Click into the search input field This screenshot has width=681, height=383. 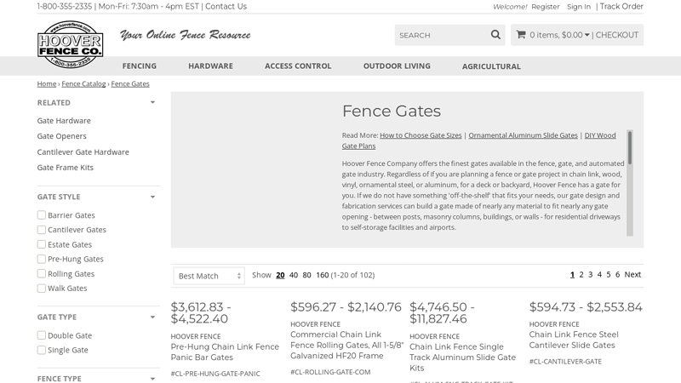point(440,35)
